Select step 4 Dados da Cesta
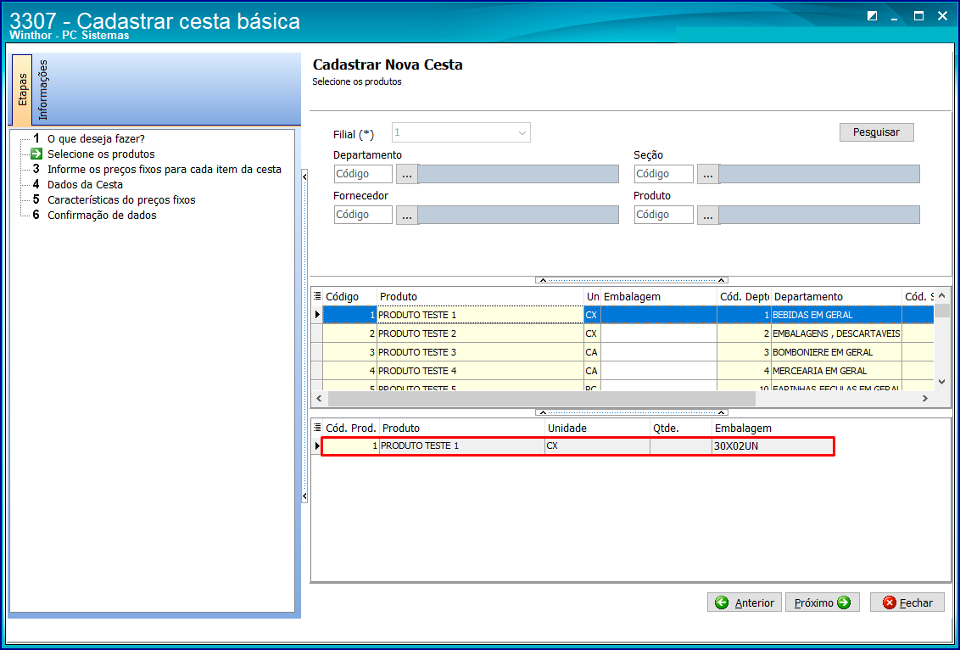Viewport: 960px width, 650px height. tap(85, 184)
